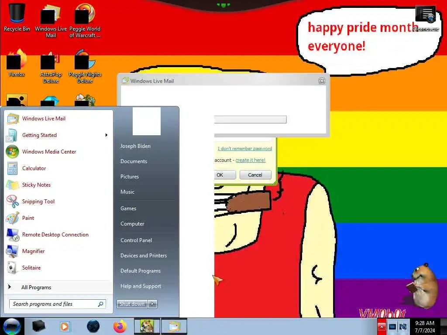Open Devices and Printers

pos(144,256)
